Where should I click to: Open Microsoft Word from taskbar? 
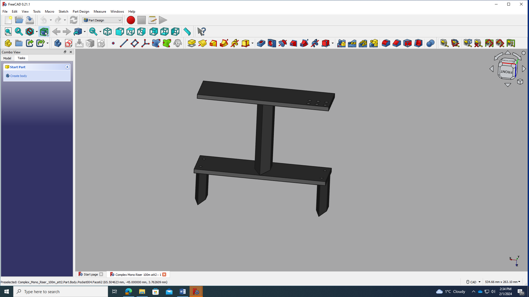[183, 291]
